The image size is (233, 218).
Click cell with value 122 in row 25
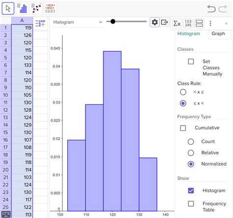pos(22,207)
